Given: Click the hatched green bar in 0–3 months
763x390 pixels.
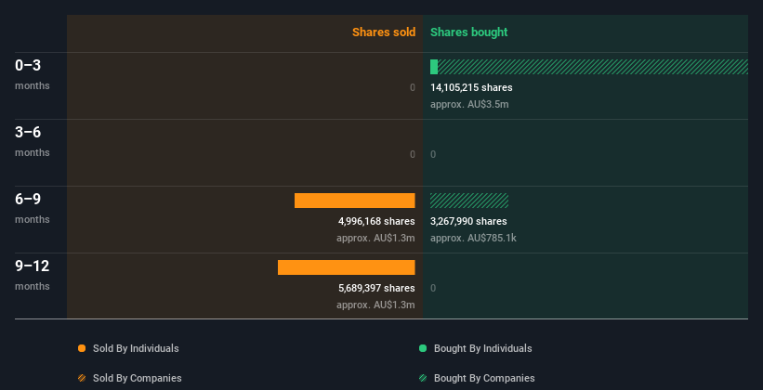Looking at the screenshot, I should pos(593,67).
